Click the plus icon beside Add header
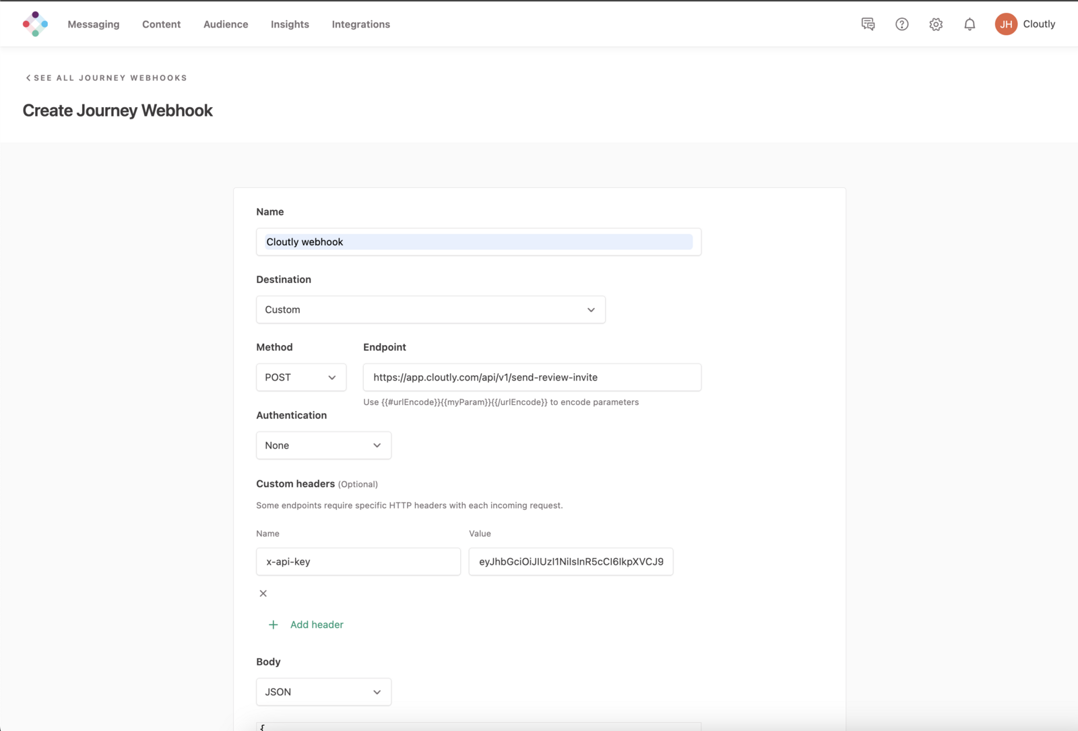The height and width of the screenshot is (731, 1078). pyautogui.click(x=273, y=625)
